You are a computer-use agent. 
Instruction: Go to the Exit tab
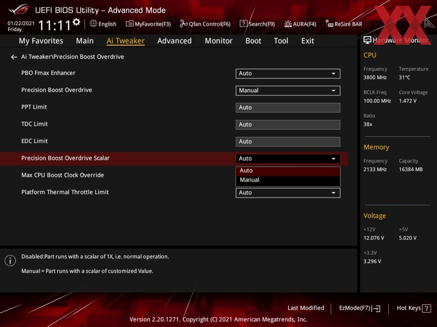coord(308,41)
